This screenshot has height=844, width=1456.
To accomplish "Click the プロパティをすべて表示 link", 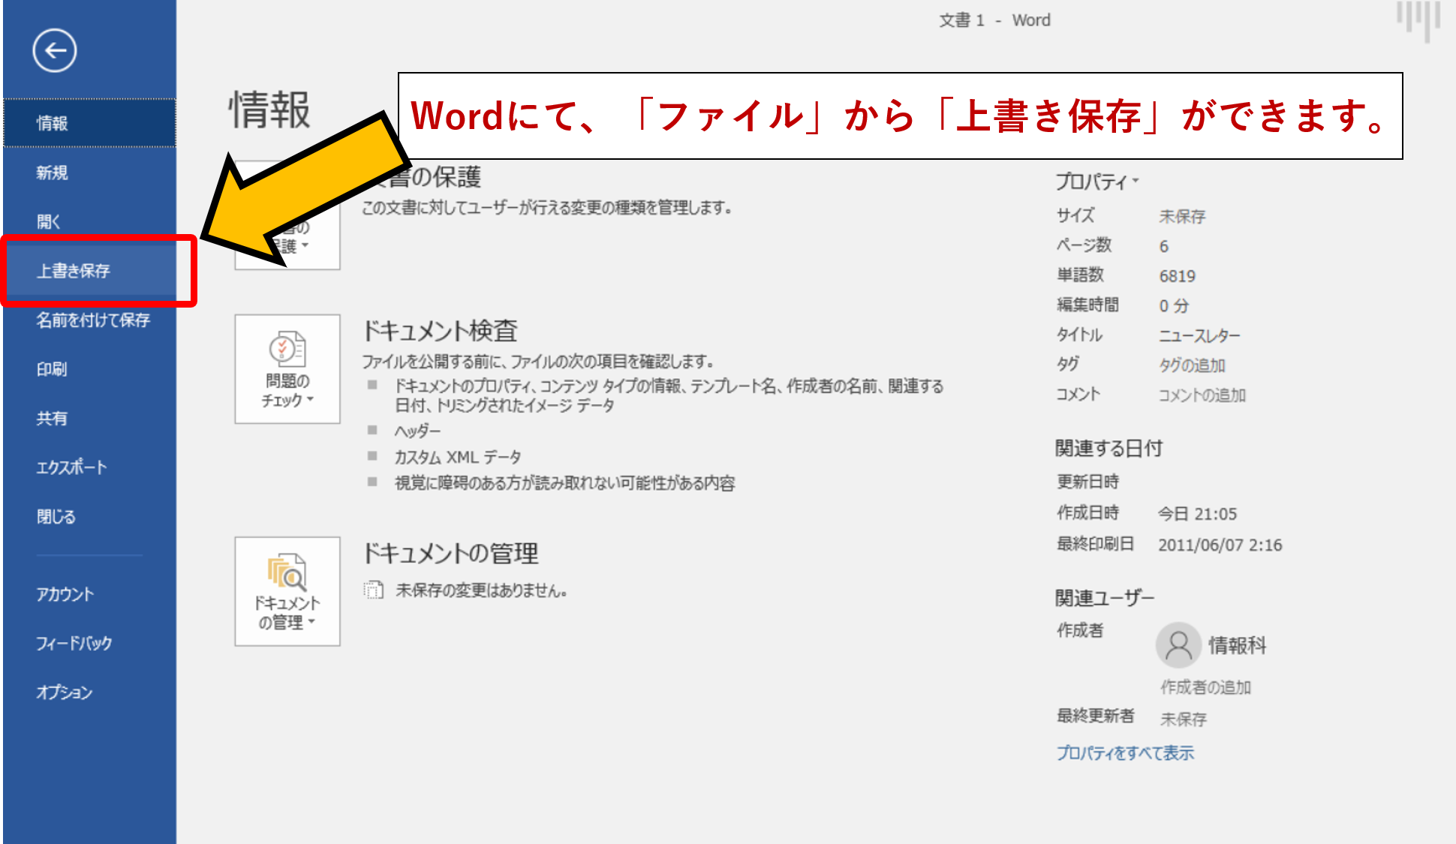I will [1125, 753].
